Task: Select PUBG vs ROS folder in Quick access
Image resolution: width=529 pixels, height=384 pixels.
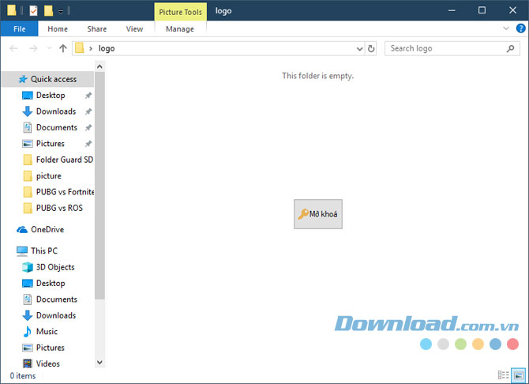Action: tap(58, 208)
